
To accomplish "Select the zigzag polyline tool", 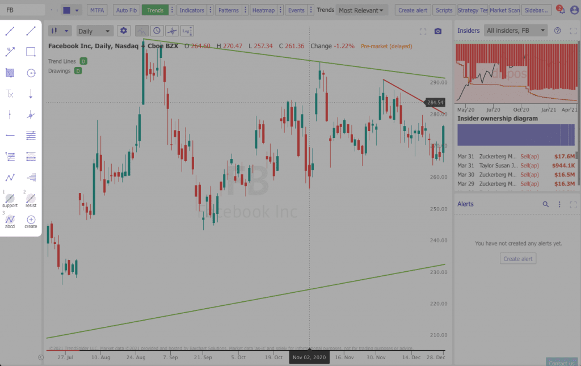I will (x=10, y=178).
